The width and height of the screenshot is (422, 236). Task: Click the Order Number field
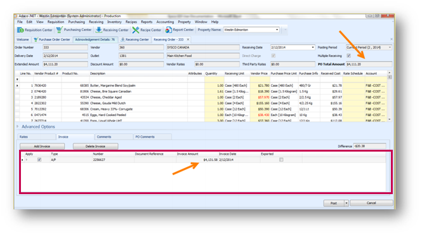[65, 48]
